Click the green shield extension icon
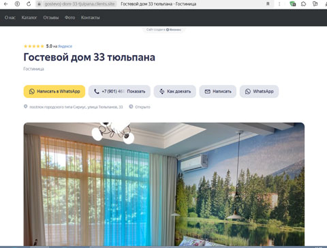327x248 pixels. click(293, 4)
